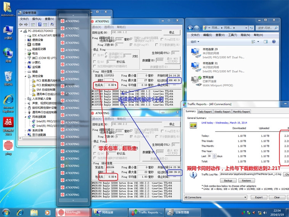Open the 宽带连接 PPPOE connection icon
This screenshot has height=217, width=289.
click(196, 80)
